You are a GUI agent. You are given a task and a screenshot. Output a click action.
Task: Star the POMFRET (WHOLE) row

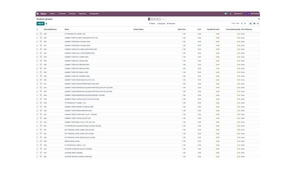(41, 106)
